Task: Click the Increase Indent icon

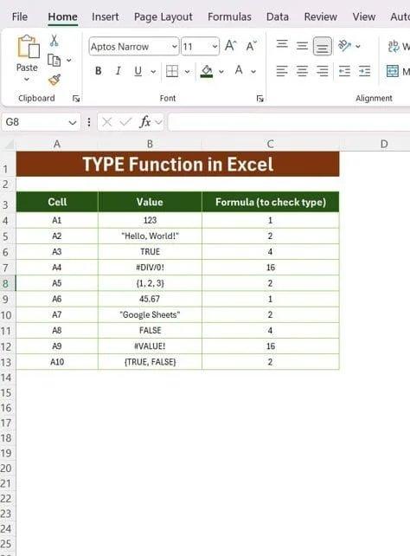Action: pos(364,71)
